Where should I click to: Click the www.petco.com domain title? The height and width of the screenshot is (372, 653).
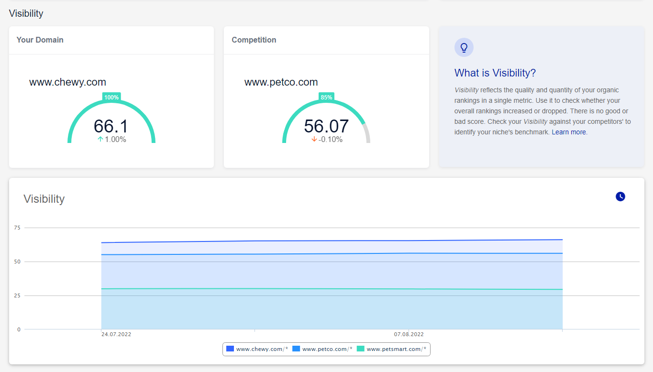click(x=281, y=82)
